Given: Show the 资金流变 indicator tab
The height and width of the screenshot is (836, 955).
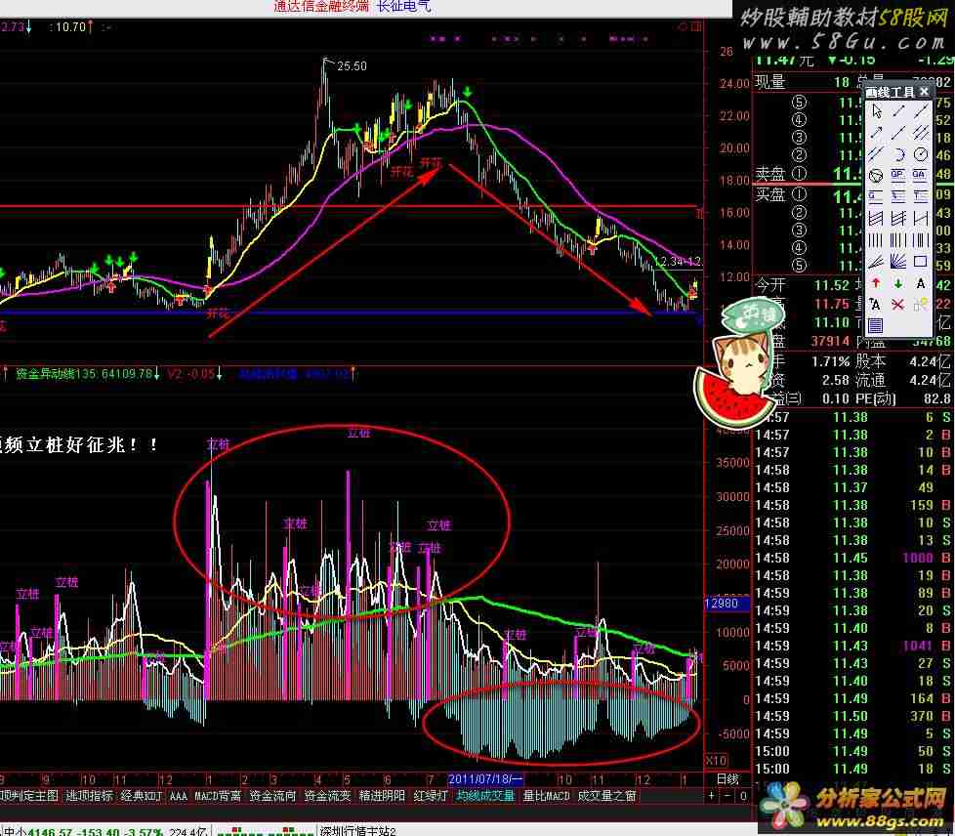Looking at the screenshot, I should (327, 796).
